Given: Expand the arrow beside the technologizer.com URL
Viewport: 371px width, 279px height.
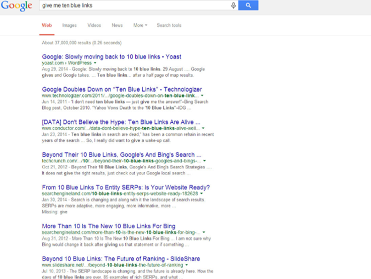Looking at the screenshot, I should [x=202, y=96].
